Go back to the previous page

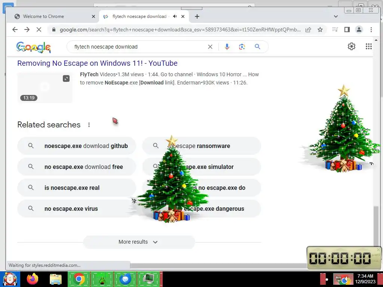[x=15, y=30]
